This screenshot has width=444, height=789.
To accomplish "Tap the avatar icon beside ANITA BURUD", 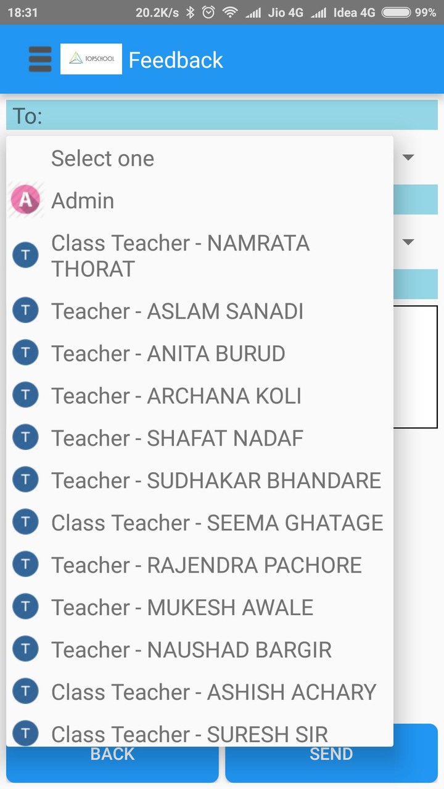I will (25, 353).
